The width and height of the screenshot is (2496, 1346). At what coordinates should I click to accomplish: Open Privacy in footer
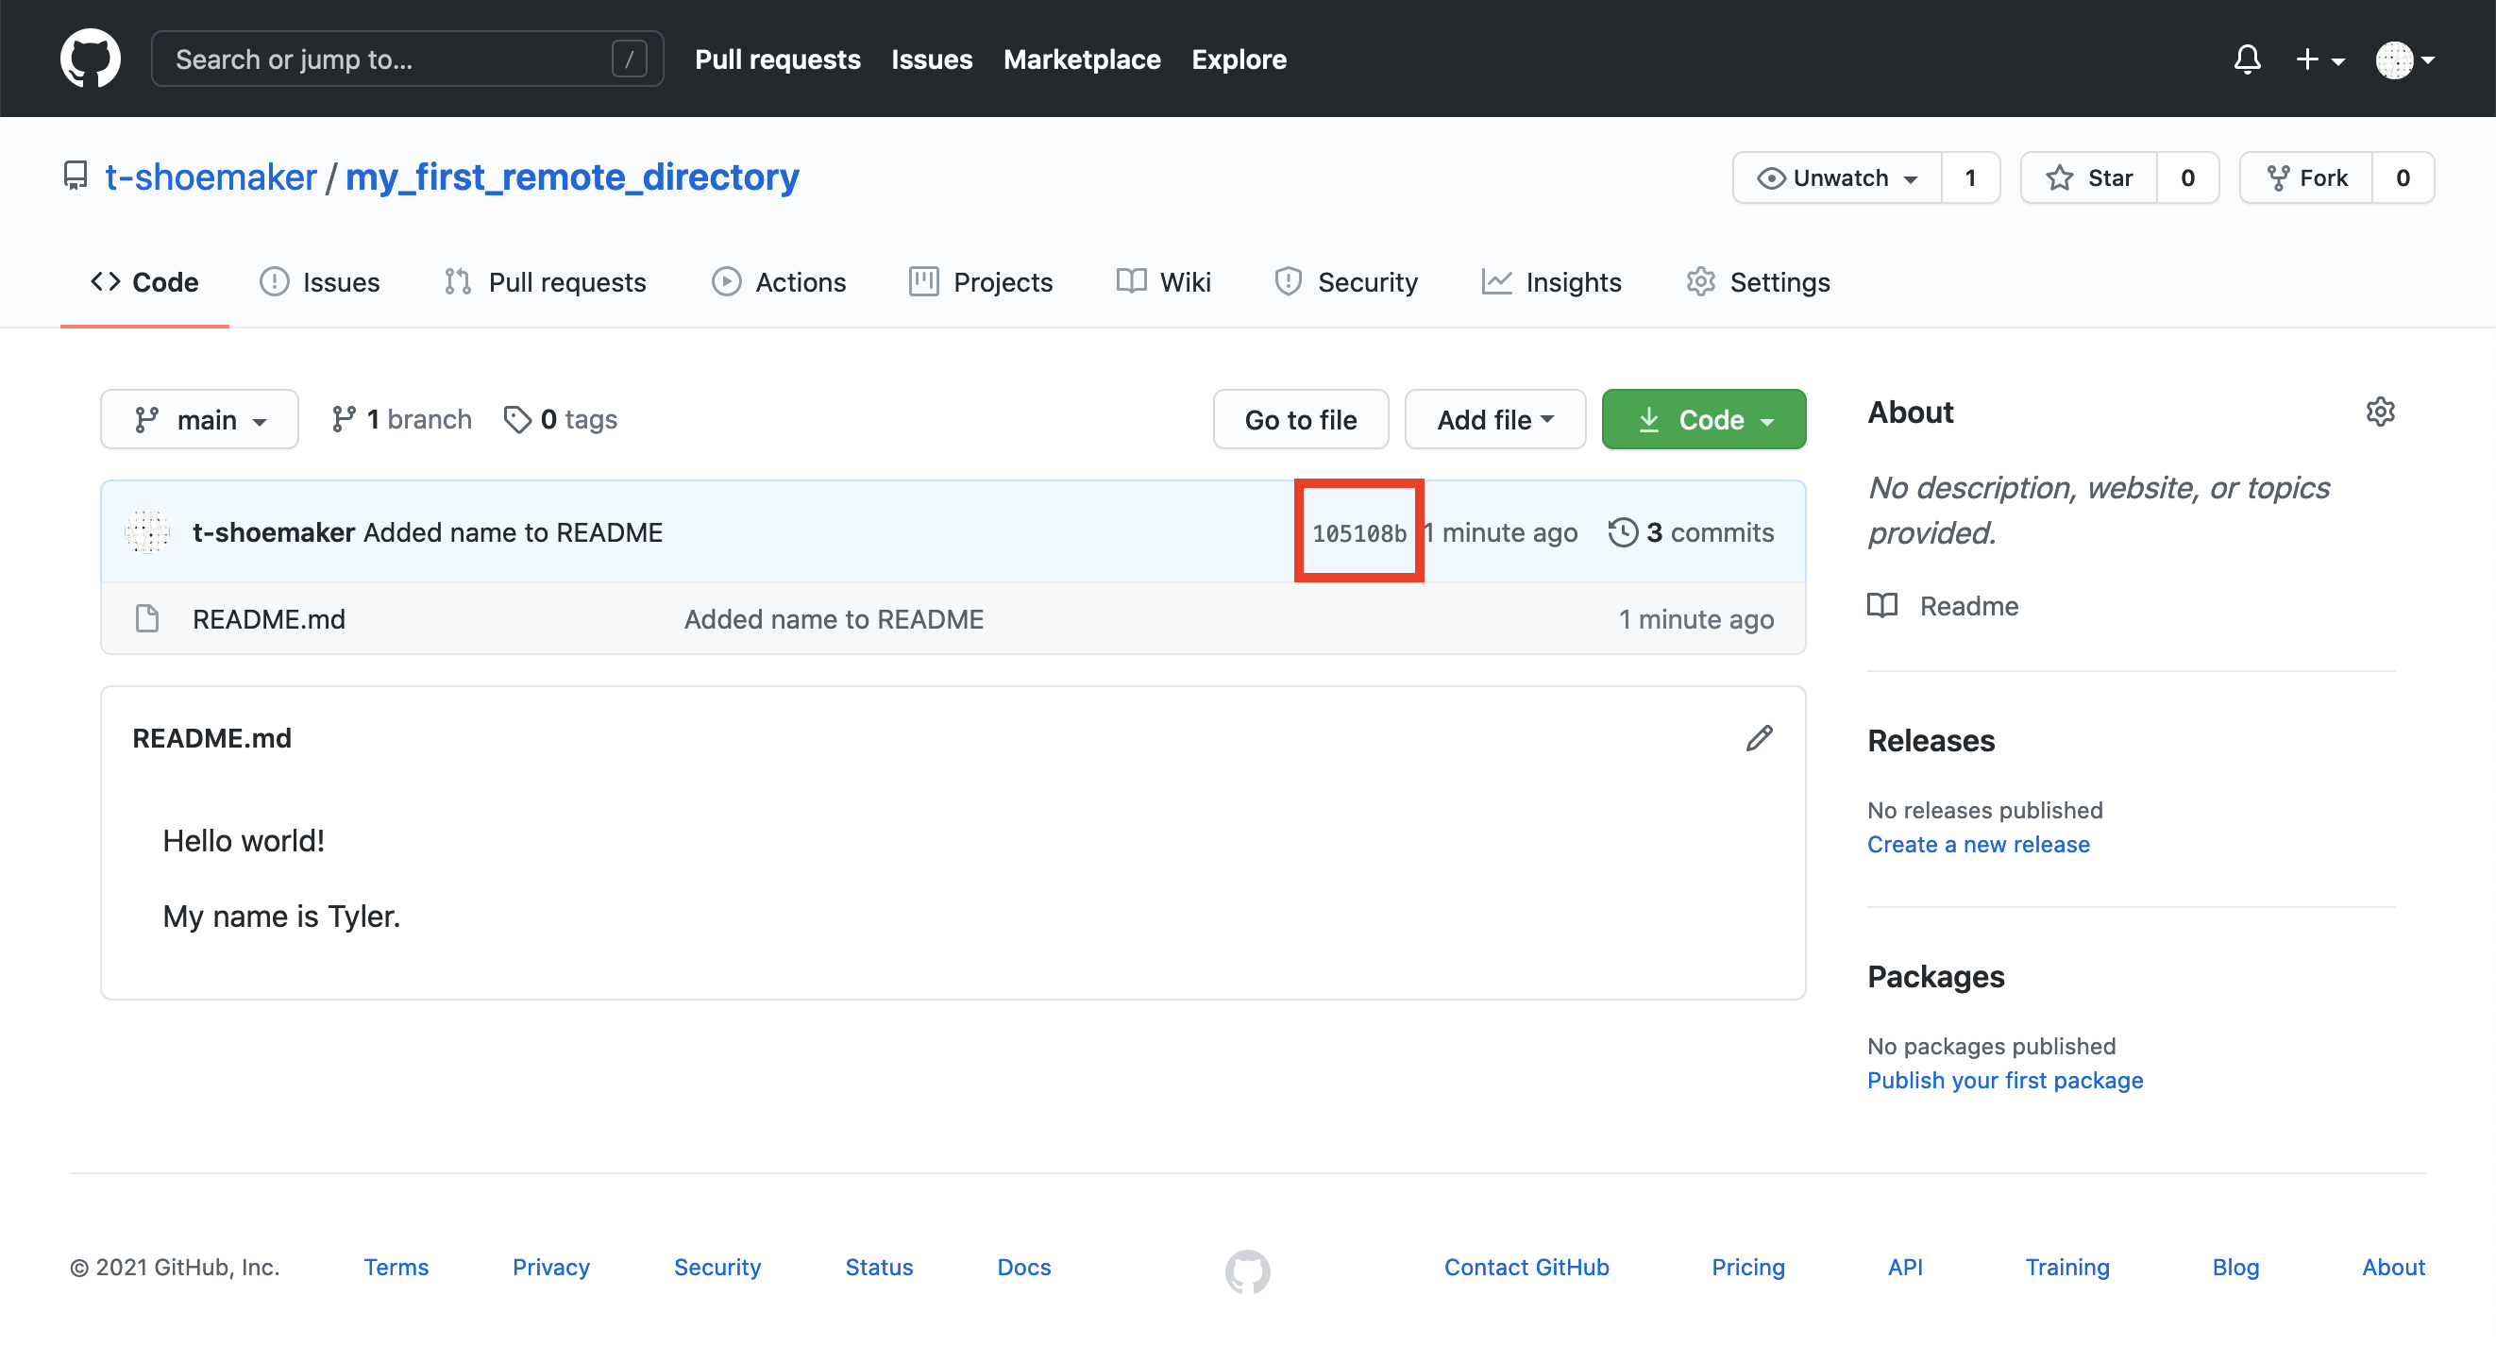click(x=550, y=1268)
